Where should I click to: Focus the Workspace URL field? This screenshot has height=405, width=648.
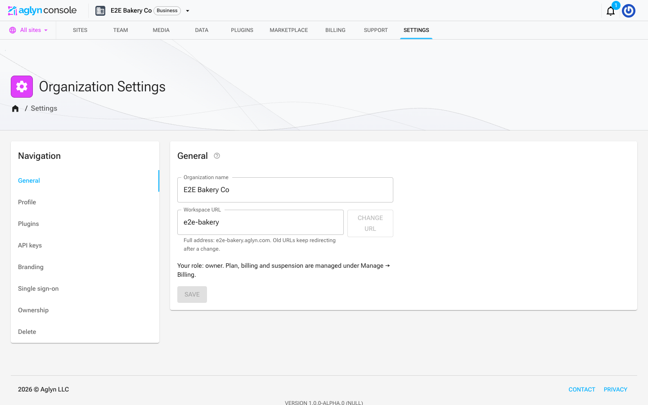[x=261, y=222]
